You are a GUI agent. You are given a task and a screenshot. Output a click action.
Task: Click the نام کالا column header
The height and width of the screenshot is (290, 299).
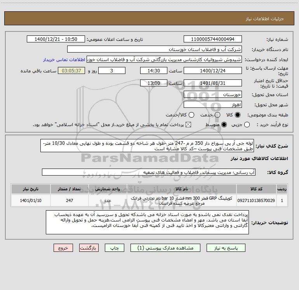pos(182,189)
